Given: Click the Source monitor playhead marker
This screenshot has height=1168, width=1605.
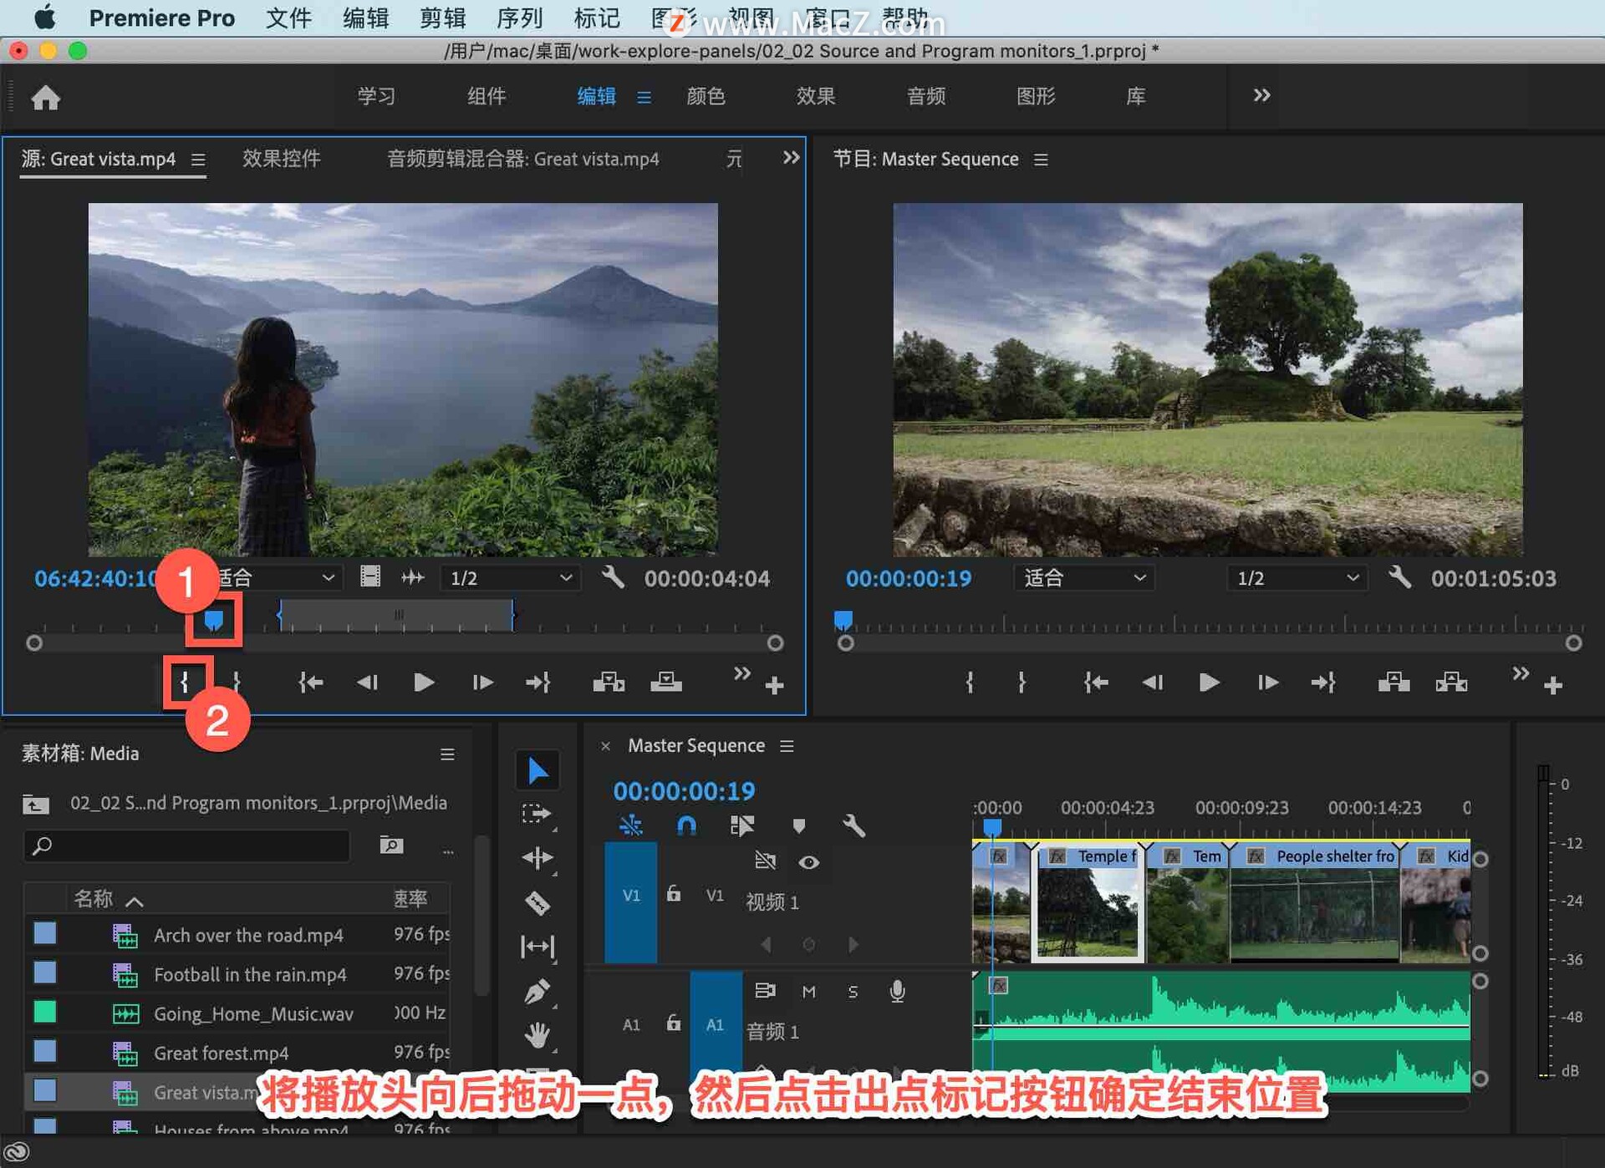Looking at the screenshot, I should click(214, 620).
